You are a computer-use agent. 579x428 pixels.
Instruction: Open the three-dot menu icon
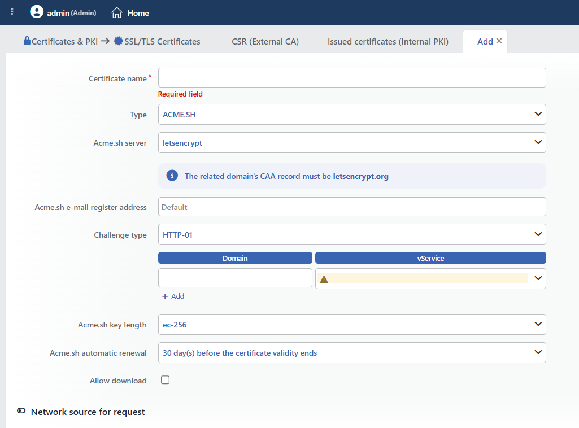tap(12, 12)
